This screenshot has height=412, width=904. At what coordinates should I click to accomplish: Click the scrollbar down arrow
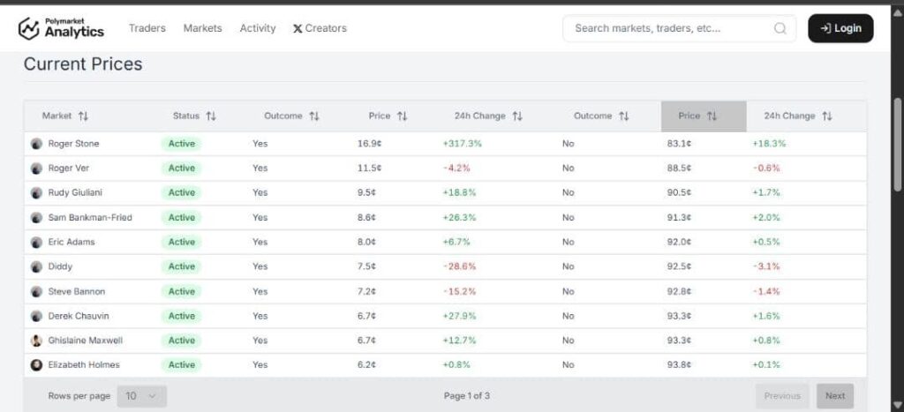[x=897, y=405]
